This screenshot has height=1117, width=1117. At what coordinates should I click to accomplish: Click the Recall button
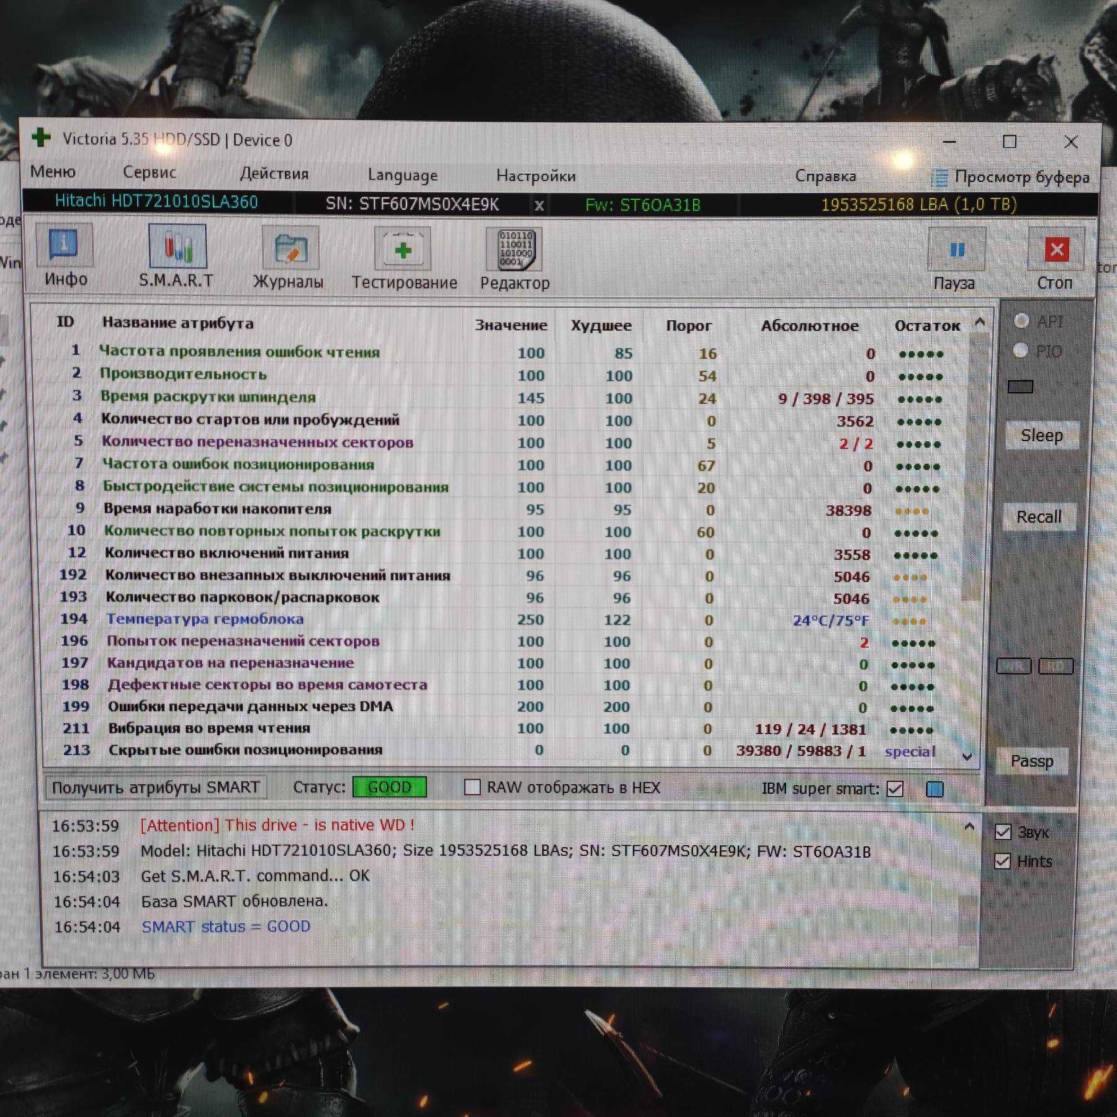tap(1039, 516)
